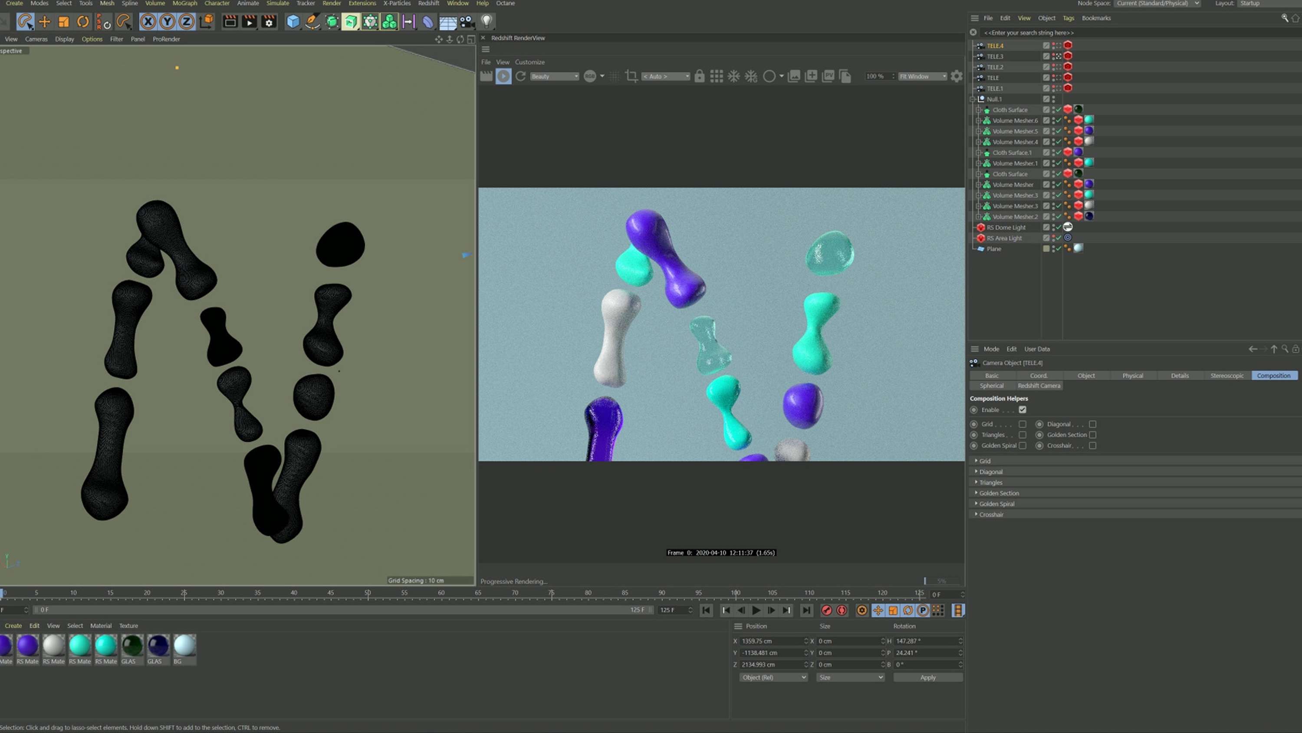Click the Render View clapperboard icon

pyautogui.click(x=230, y=21)
